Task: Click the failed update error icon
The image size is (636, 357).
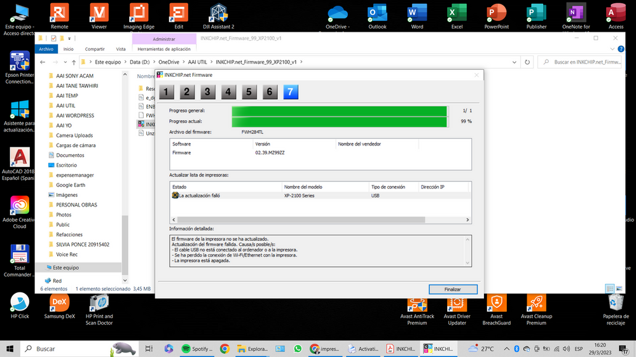Action: pyautogui.click(x=175, y=196)
